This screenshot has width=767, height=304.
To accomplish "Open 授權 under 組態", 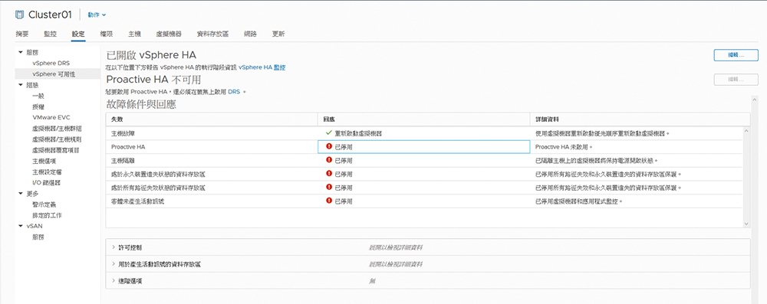I will click(38, 106).
